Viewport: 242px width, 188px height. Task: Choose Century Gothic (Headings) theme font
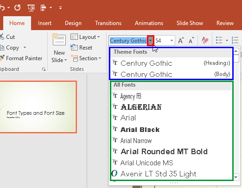pos(171,63)
